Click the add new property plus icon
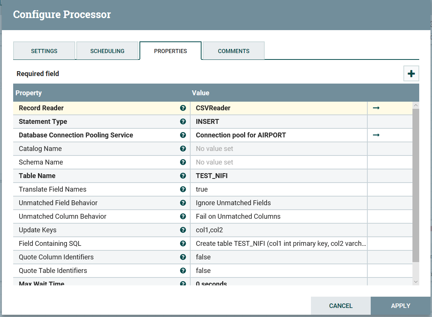Screen dimensions: 432x317 click(x=411, y=74)
